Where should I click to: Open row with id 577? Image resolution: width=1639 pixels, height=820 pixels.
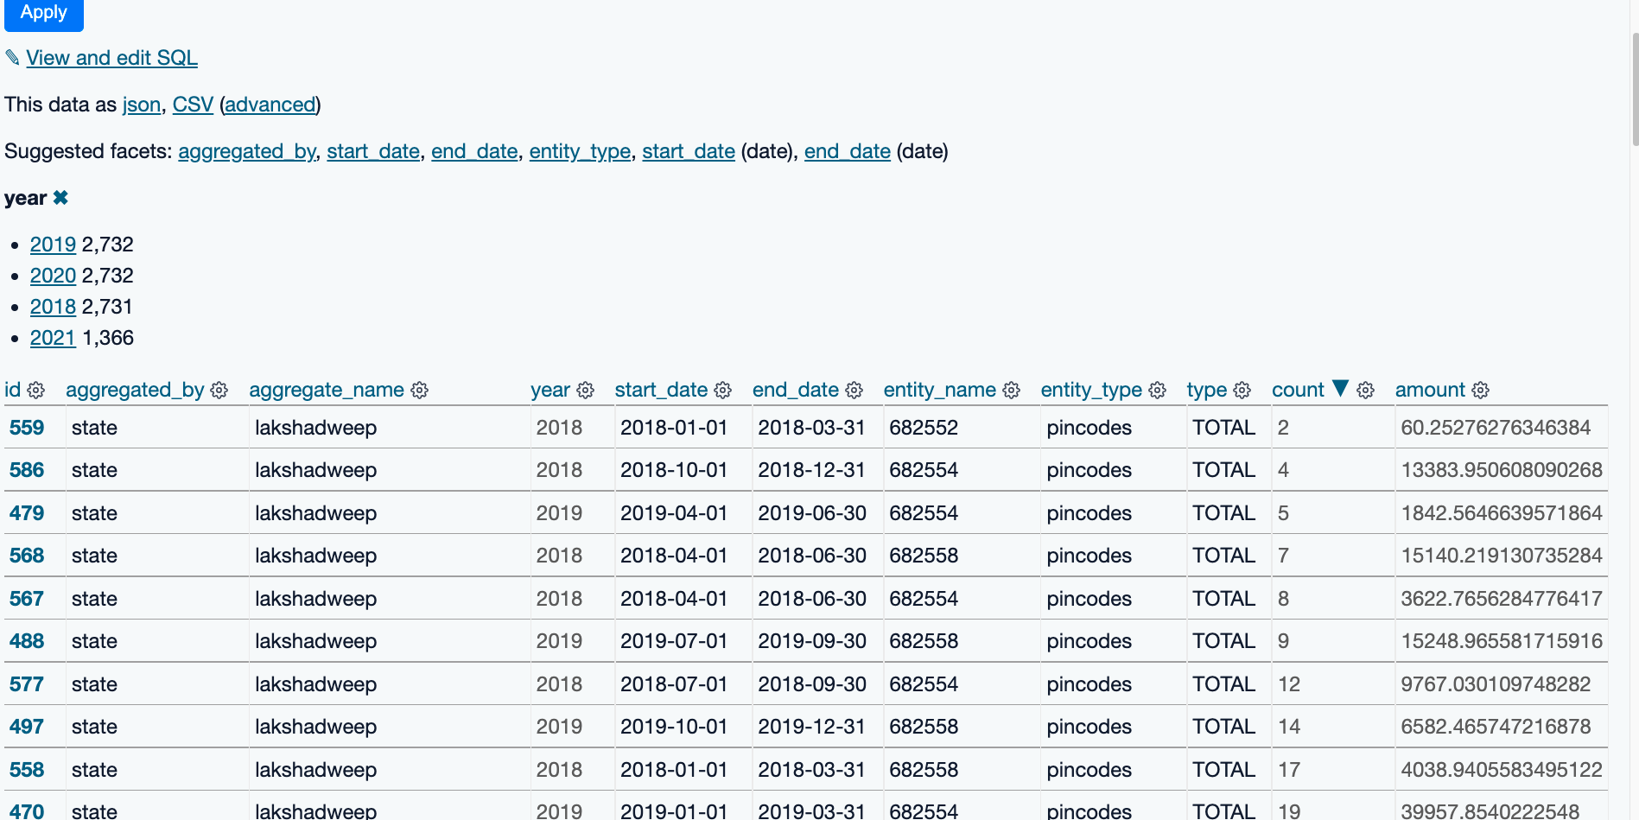click(27, 684)
